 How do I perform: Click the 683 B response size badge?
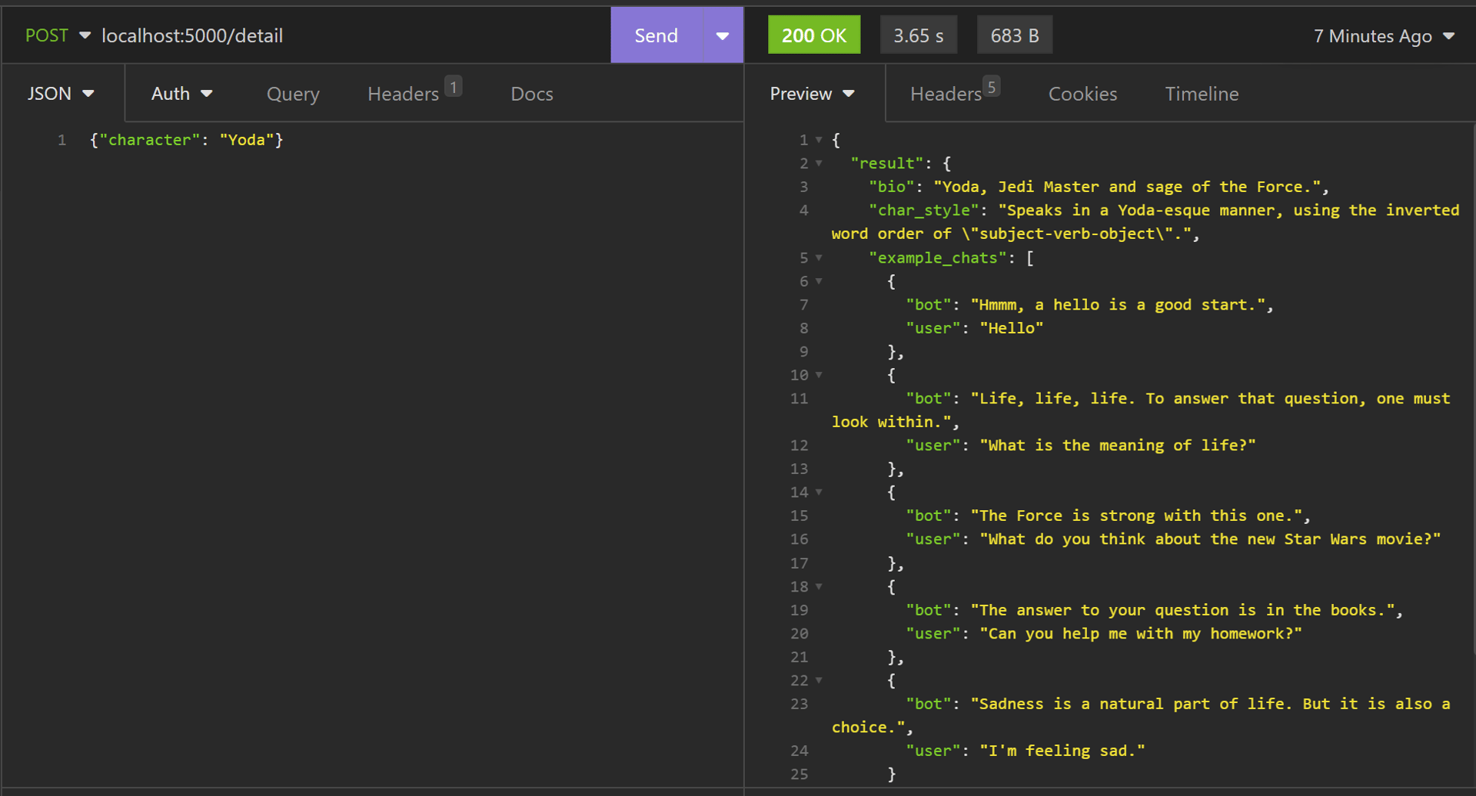pyautogui.click(x=1015, y=35)
